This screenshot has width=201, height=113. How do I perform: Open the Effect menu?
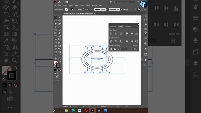tap(82, 5)
